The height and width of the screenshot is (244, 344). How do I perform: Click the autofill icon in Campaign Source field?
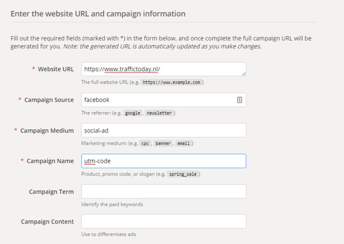(x=239, y=100)
